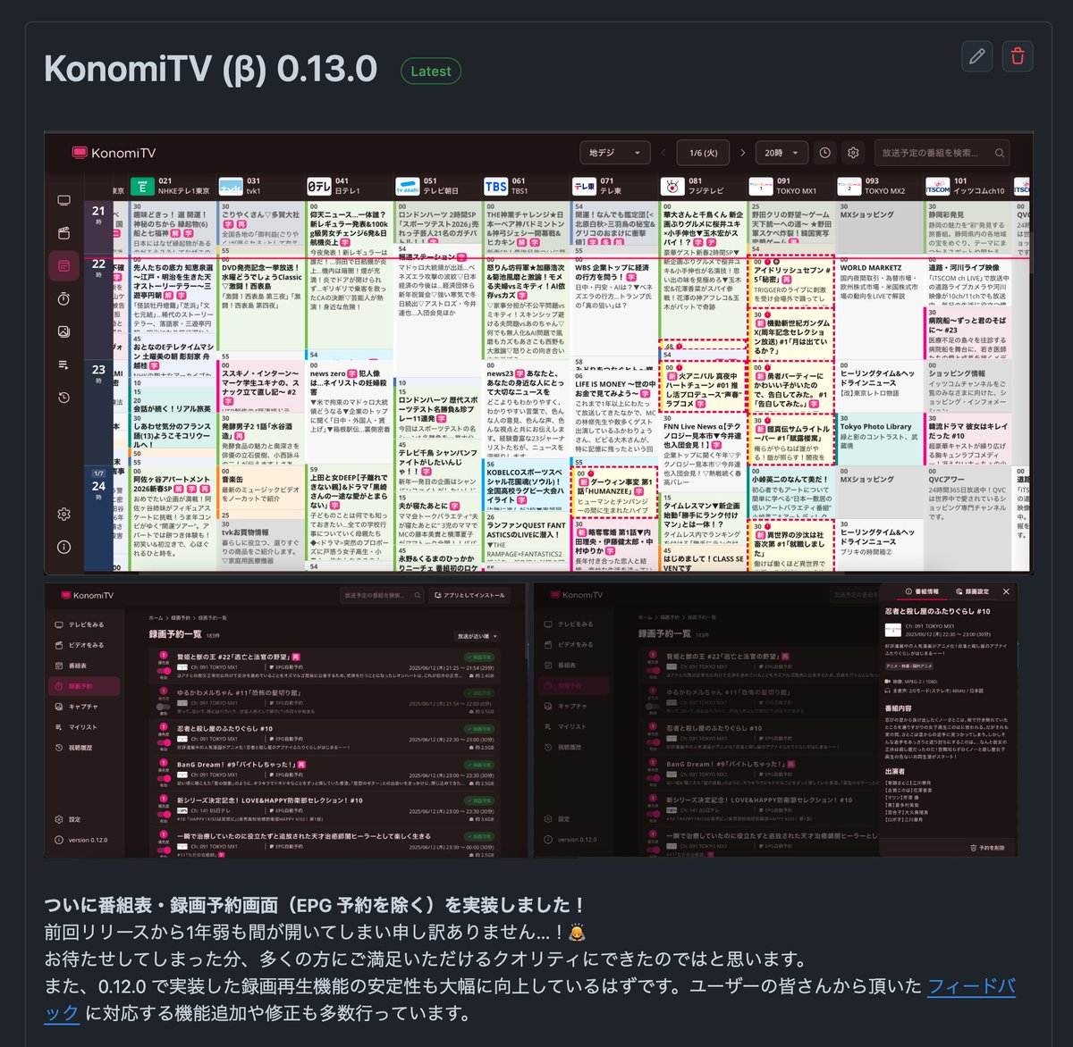
Task: Click the highlighted program guide icon in sidebar
Action: click(63, 265)
